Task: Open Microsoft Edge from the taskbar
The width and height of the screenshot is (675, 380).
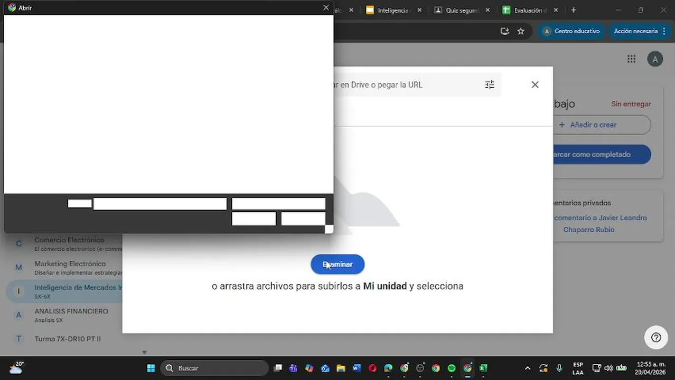Action: pos(388,368)
